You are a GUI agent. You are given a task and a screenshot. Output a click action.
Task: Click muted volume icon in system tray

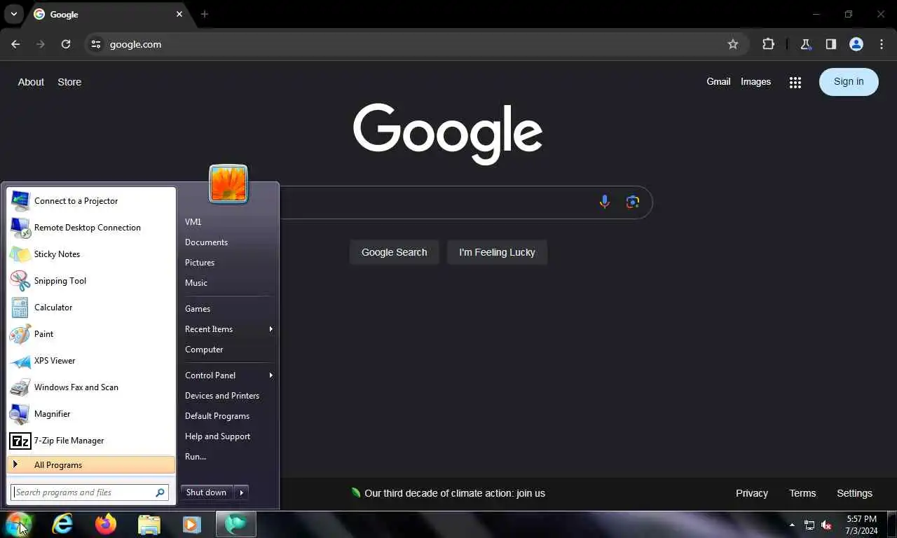coord(826,525)
